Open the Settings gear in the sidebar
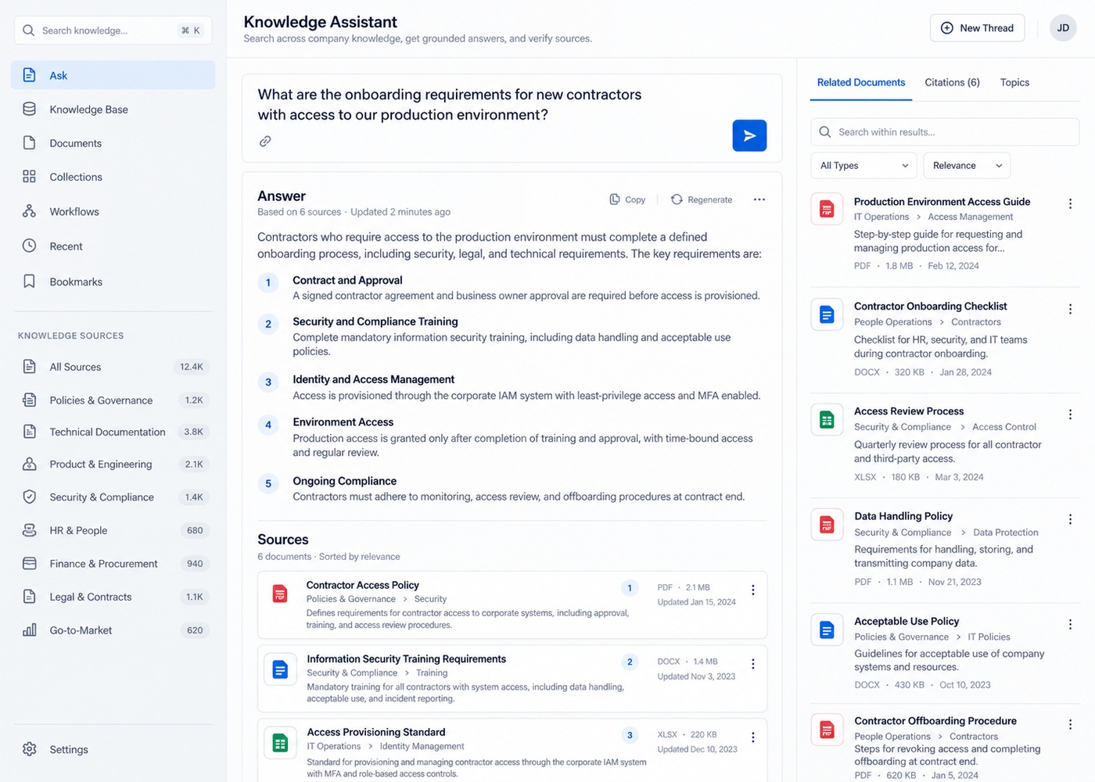The height and width of the screenshot is (782, 1095). 30,749
